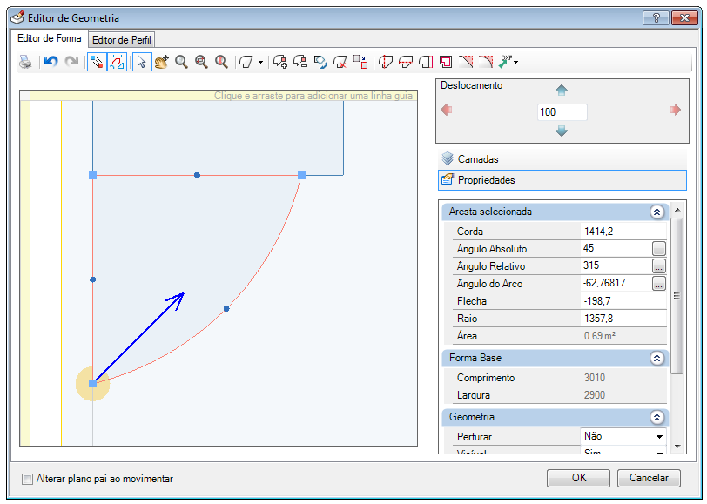Open the Perfurar dropdown

tap(659, 436)
